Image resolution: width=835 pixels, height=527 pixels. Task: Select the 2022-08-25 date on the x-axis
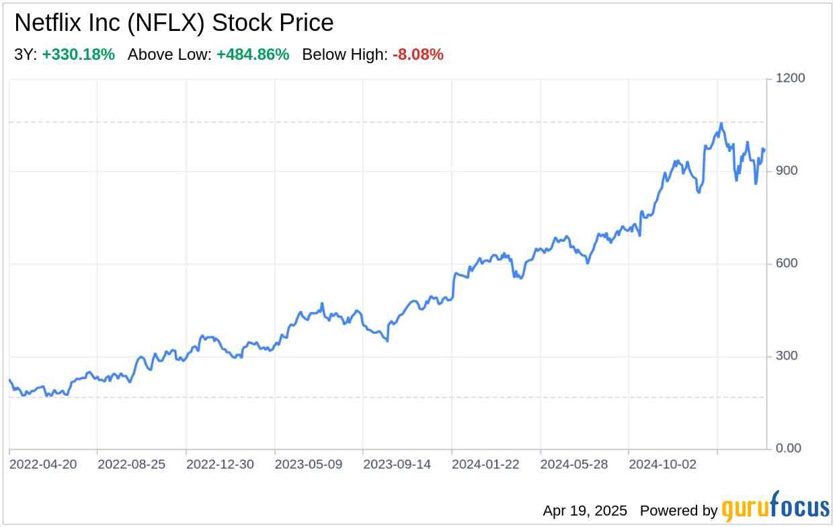(x=131, y=464)
